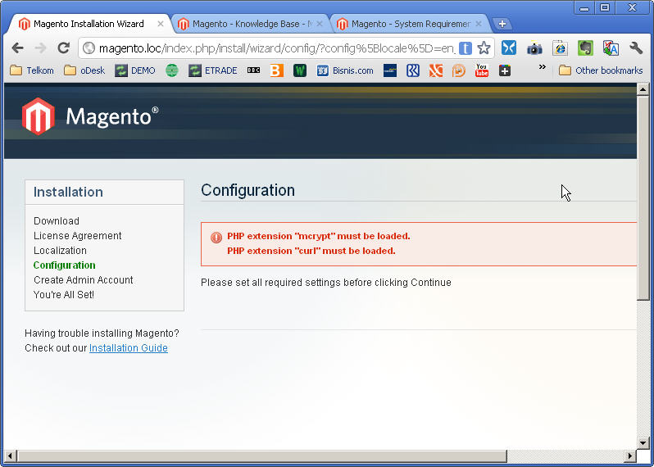This screenshot has width=654, height=467.
Task: Click the Evernote elephant extension icon
Action: point(585,48)
